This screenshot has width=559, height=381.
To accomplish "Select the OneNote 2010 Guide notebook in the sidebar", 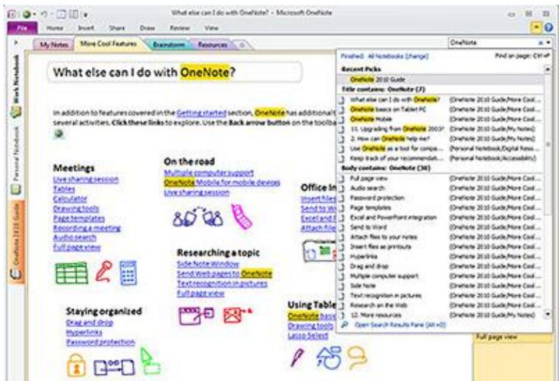I will coord(16,241).
